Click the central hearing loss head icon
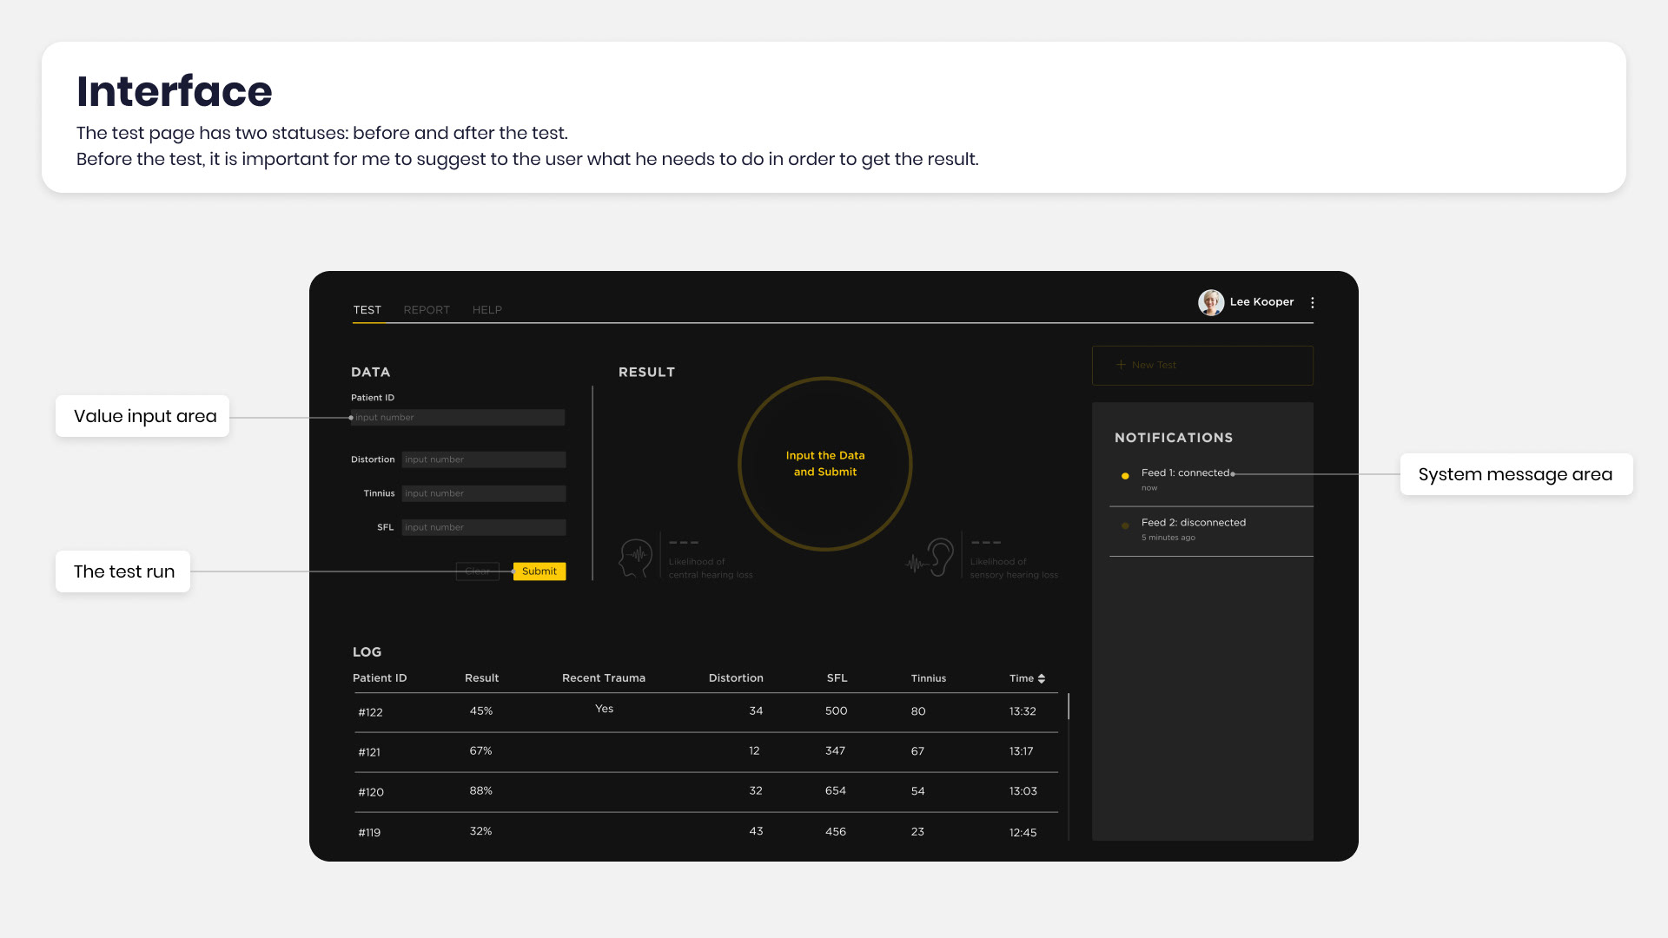 (636, 558)
